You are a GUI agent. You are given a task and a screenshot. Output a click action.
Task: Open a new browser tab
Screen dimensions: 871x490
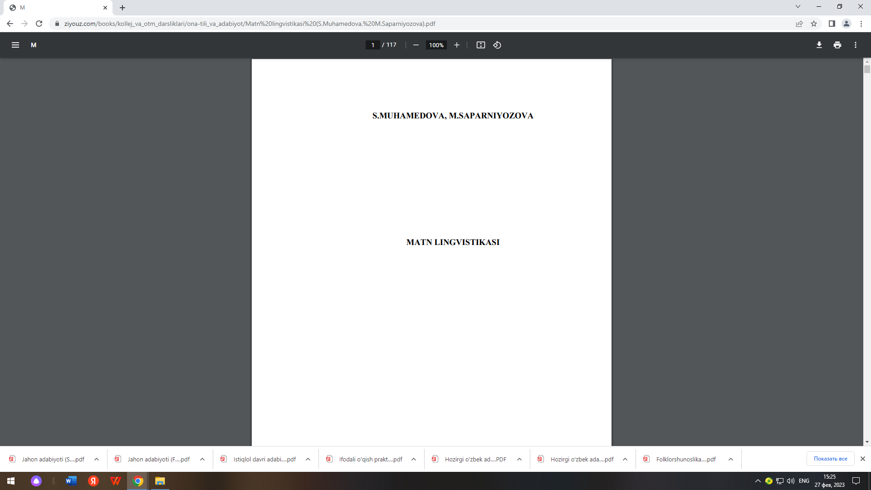pyautogui.click(x=122, y=8)
